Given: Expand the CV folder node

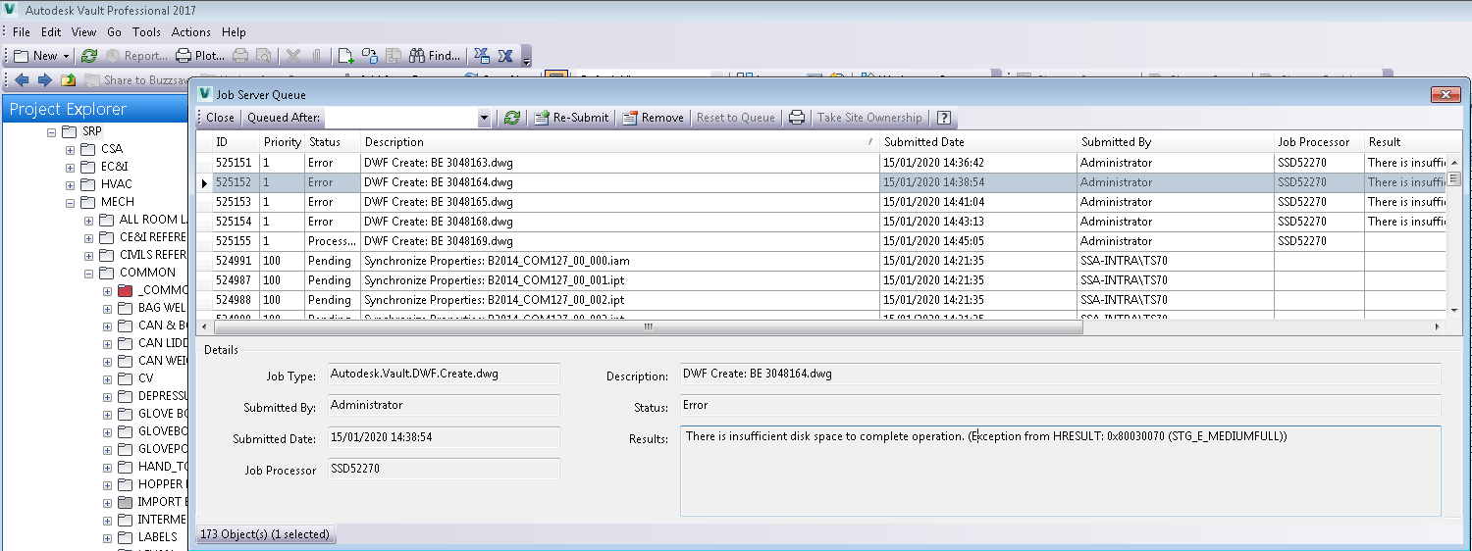Looking at the screenshot, I should [x=107, y=378].
